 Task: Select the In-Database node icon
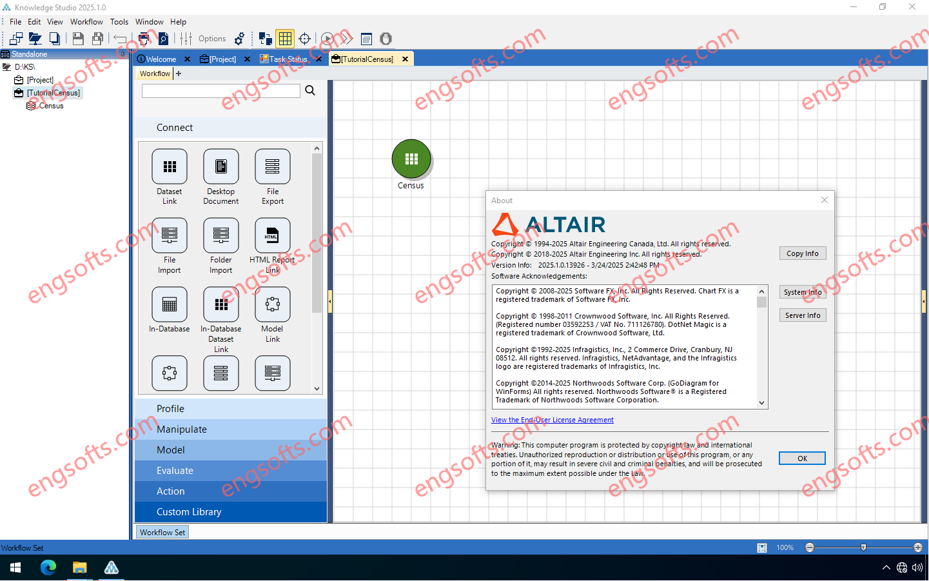click(x=170, y=304)
